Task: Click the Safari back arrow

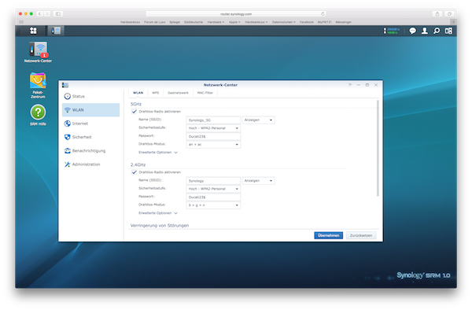Action: tap(39, 14)
